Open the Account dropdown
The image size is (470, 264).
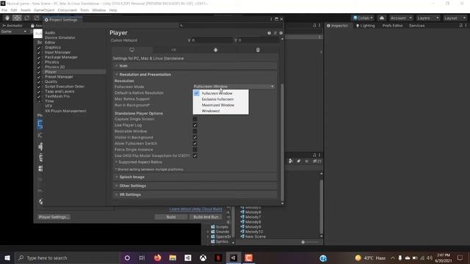401,18
